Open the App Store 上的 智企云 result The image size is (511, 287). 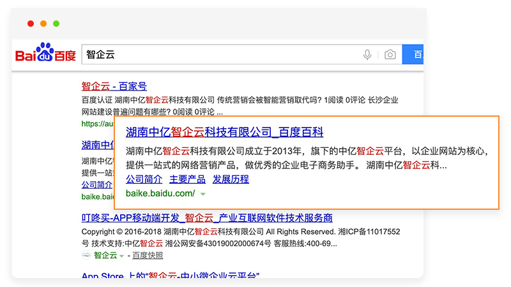[171, 276]
